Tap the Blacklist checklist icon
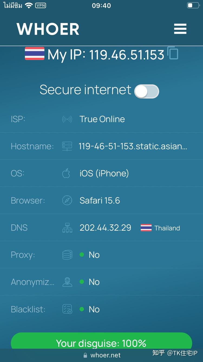The height and width of the screenshot is (362, 203). (67, 309)
